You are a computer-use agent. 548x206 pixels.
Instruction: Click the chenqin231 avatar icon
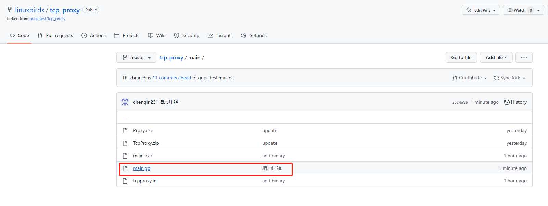point(125,102)
